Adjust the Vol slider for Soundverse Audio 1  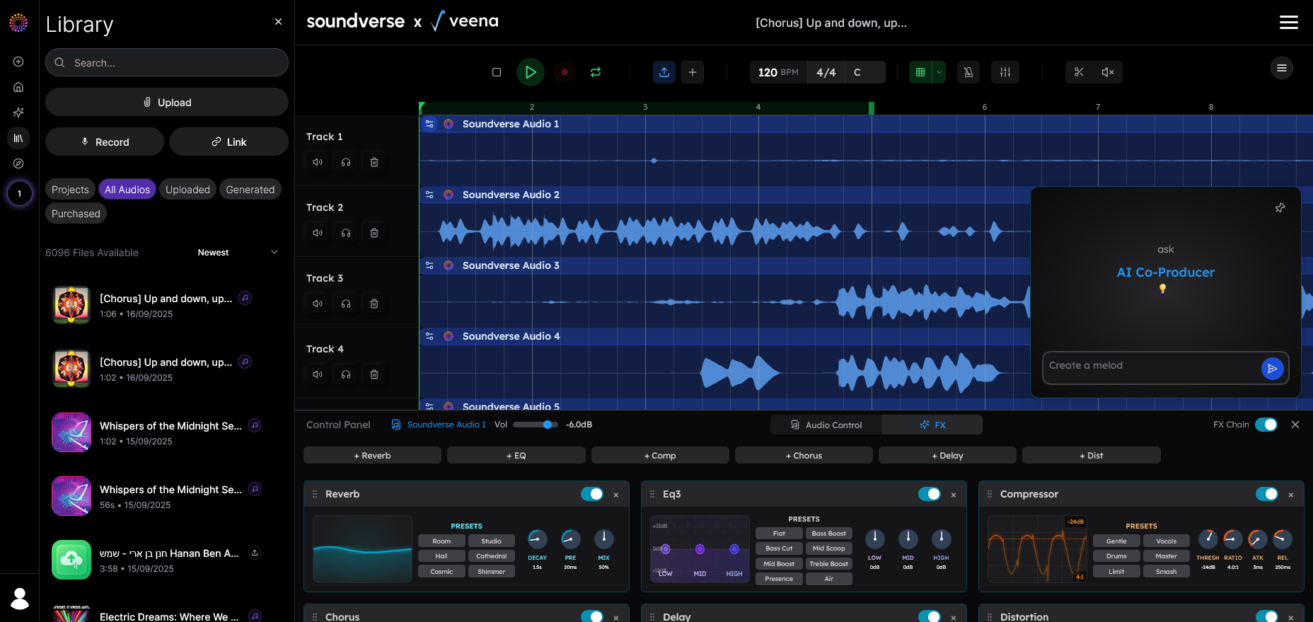click(x=536, y=425)
